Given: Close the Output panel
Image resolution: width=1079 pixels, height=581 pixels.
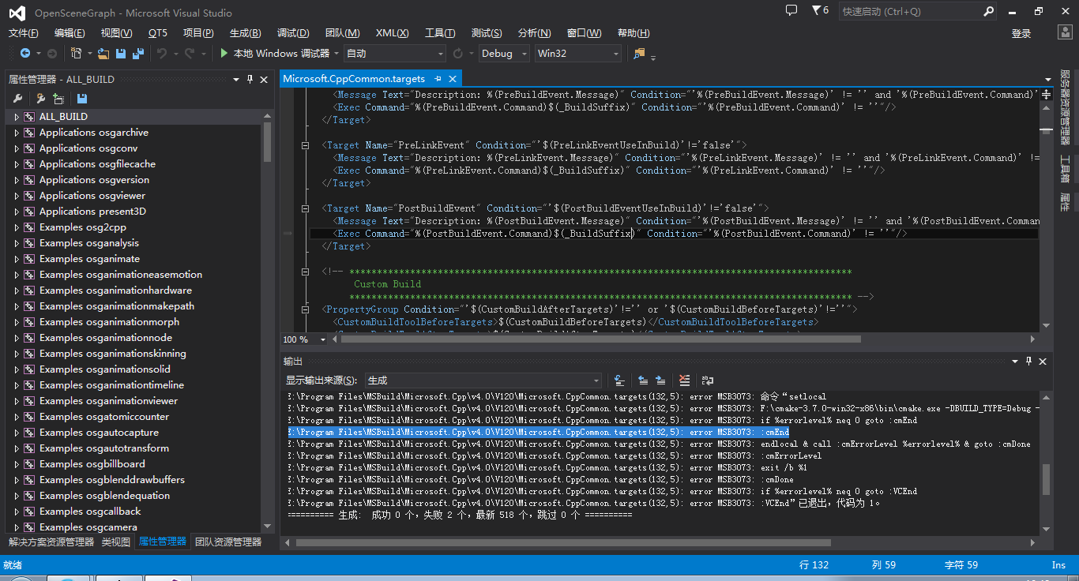Looking at the screenshot, I should [1043, 361].
